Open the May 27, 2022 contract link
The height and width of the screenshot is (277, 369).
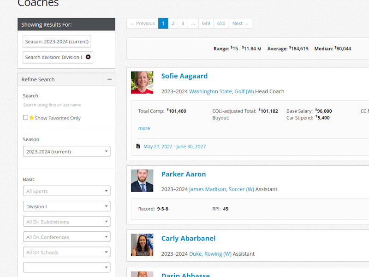click(x=174, y=146)
